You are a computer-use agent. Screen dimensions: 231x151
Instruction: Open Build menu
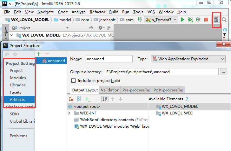(114, 12)
